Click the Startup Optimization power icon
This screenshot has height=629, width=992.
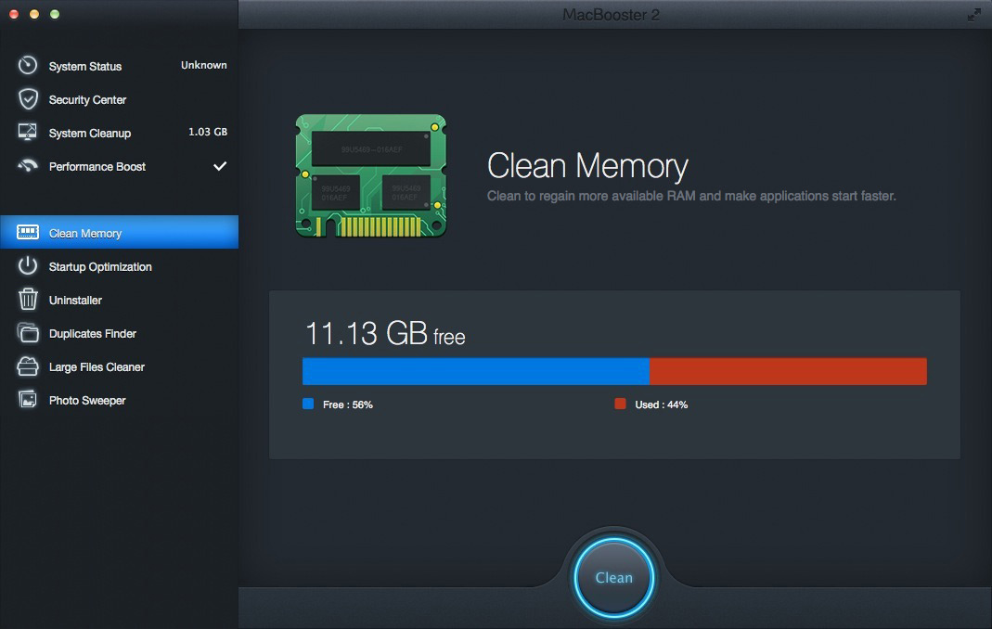point(28,266)
